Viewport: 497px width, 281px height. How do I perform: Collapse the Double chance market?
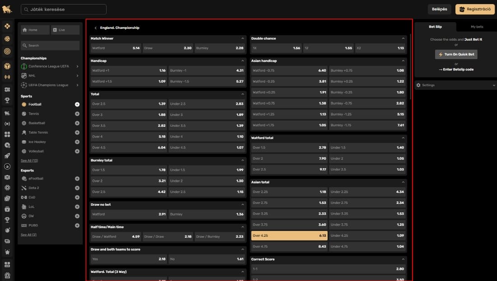403,38
